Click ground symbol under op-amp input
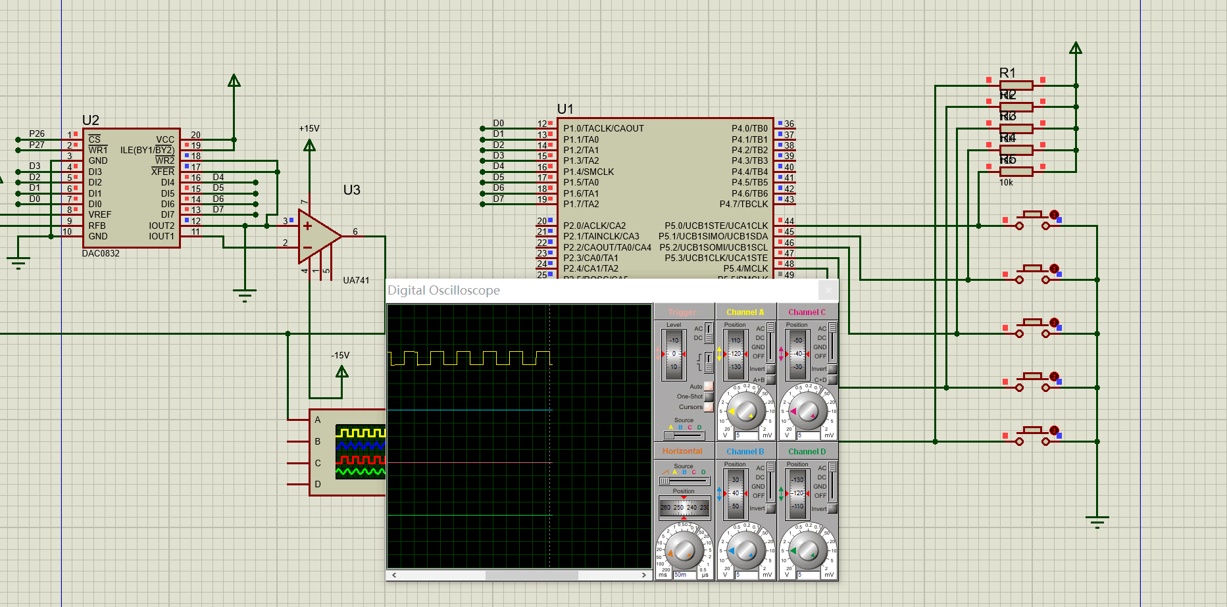The height and width of the screenshot is (607, 1227). pos(245,295)
